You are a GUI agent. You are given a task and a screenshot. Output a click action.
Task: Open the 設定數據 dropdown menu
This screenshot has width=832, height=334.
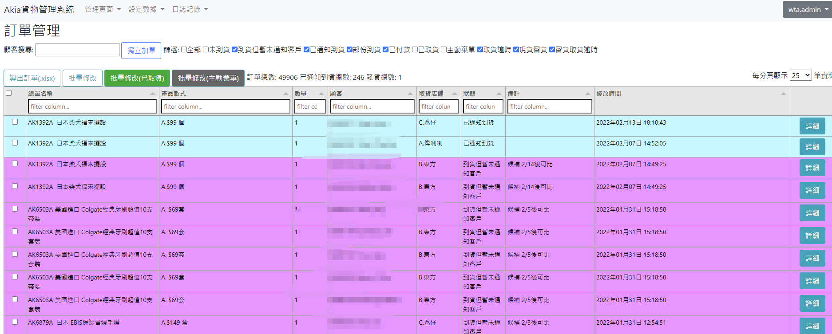click(146, 9)
